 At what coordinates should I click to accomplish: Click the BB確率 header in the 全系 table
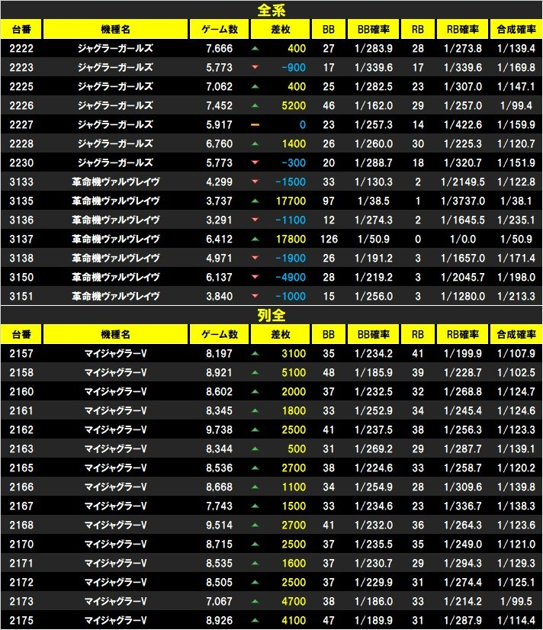pyautogui.click(x=374, y=29)
